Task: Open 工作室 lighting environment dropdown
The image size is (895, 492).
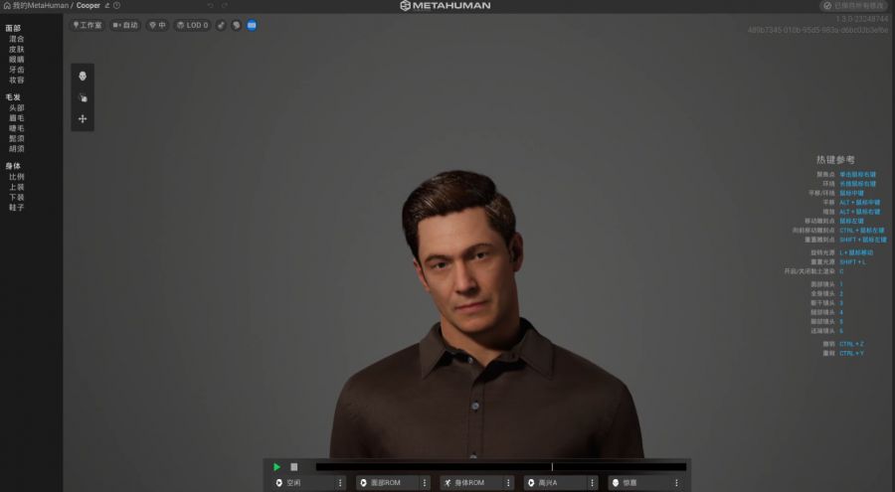Action: point(88,25)
